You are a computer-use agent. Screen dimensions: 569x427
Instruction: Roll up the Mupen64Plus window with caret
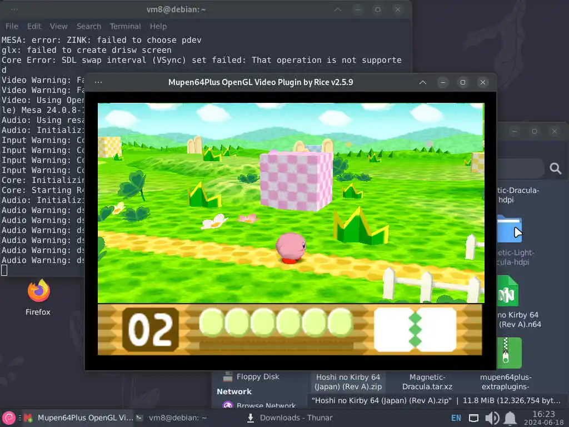pos(423,82)
